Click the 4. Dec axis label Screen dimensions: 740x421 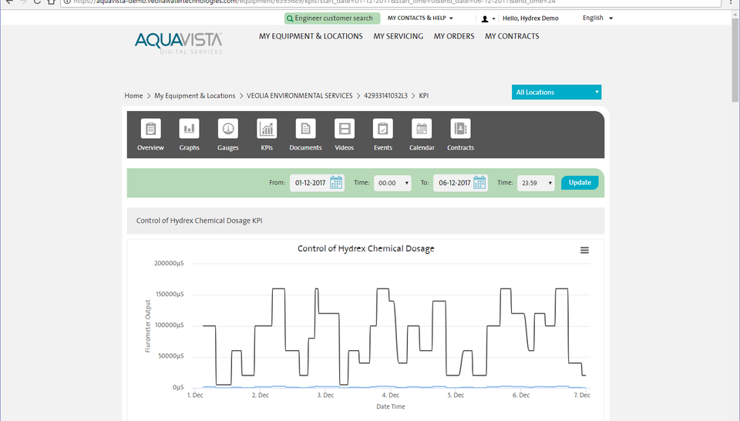pos(391,396)
